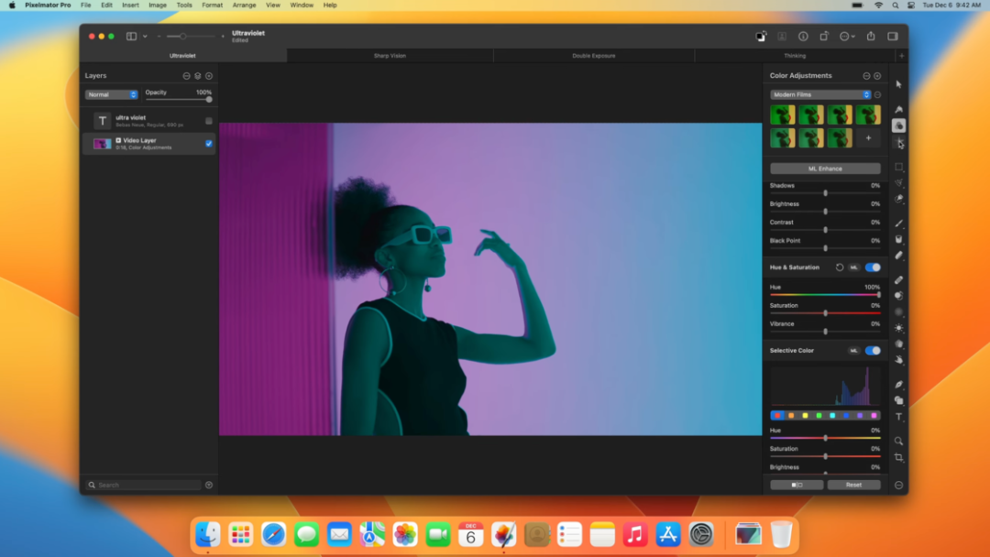Screen dimensions: 990x557
Task: Open the info inspector in toolbar
Action: 803,37
